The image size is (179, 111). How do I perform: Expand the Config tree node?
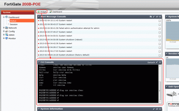pos(4,31)
